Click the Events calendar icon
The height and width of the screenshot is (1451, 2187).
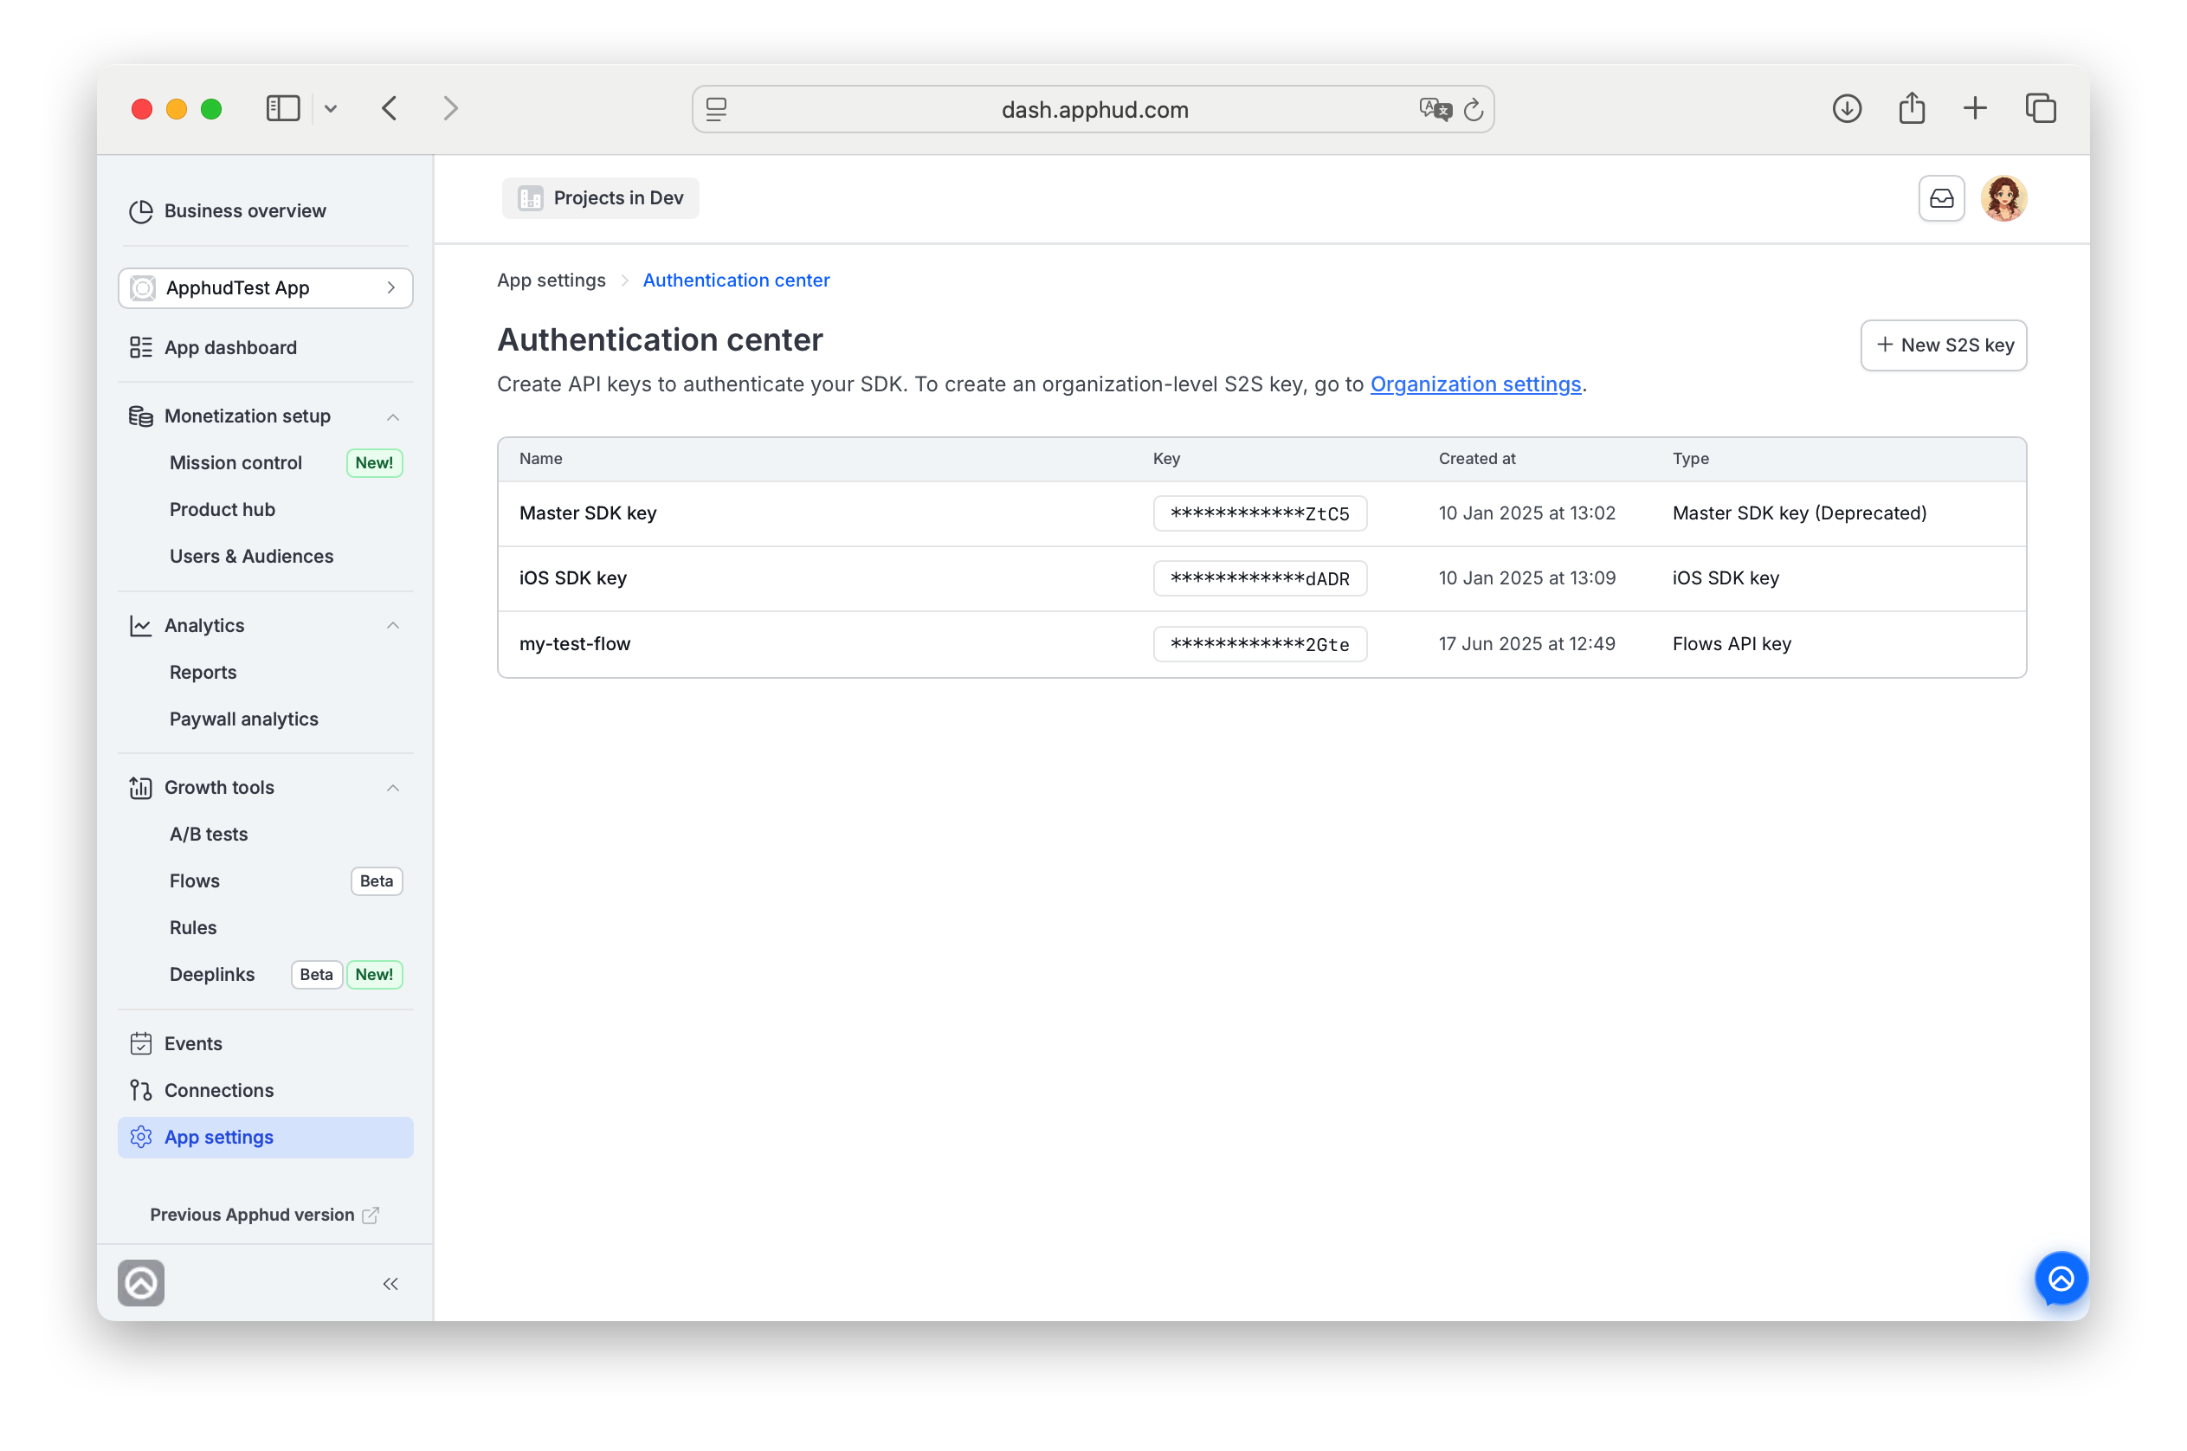(x=140, y=1044)
